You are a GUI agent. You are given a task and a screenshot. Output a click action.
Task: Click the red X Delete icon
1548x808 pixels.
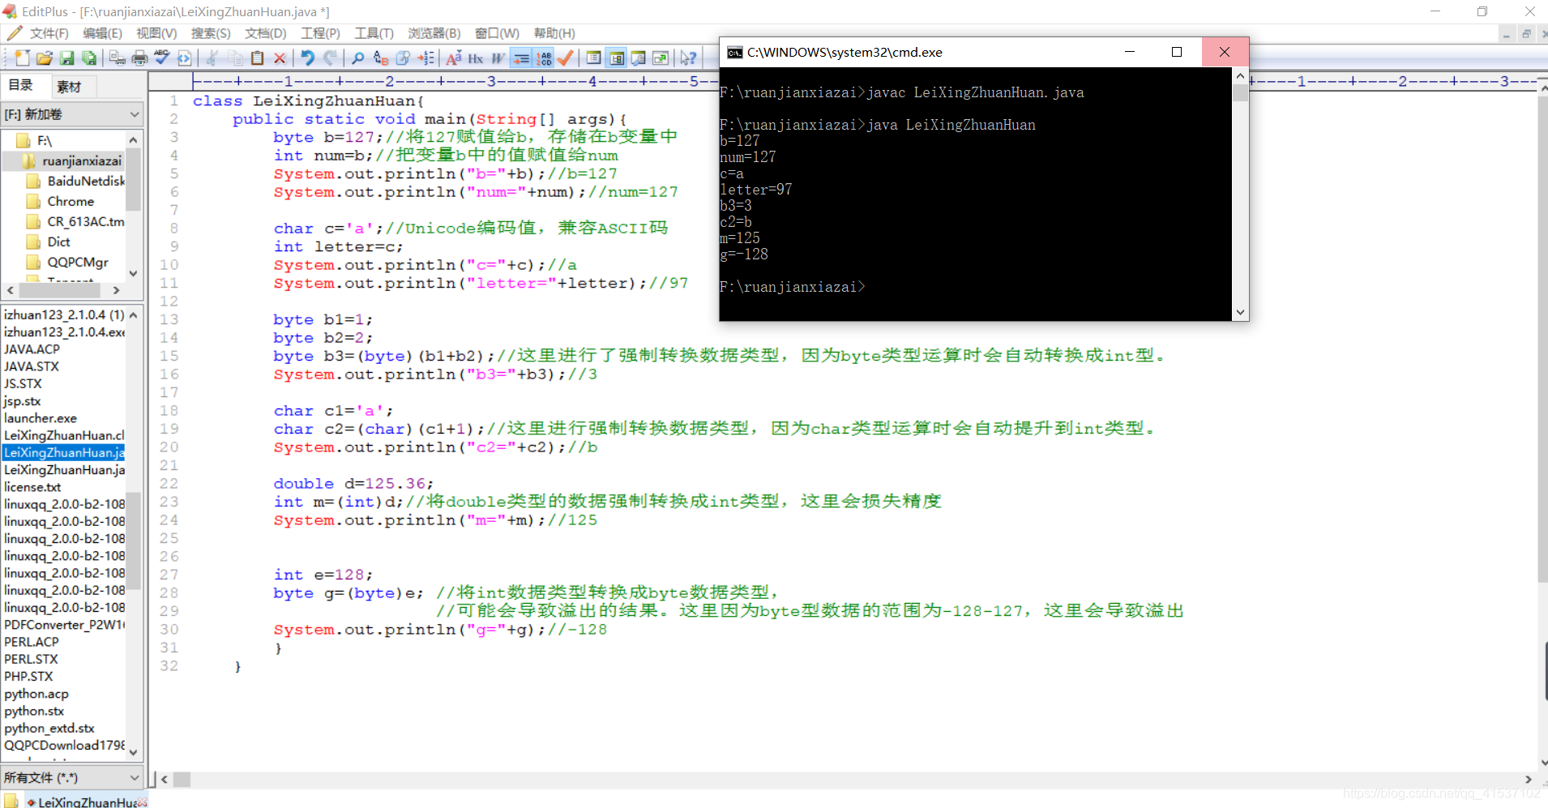click(280, 58)
